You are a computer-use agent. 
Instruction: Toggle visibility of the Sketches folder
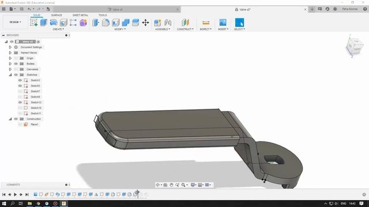coord(16,75)
